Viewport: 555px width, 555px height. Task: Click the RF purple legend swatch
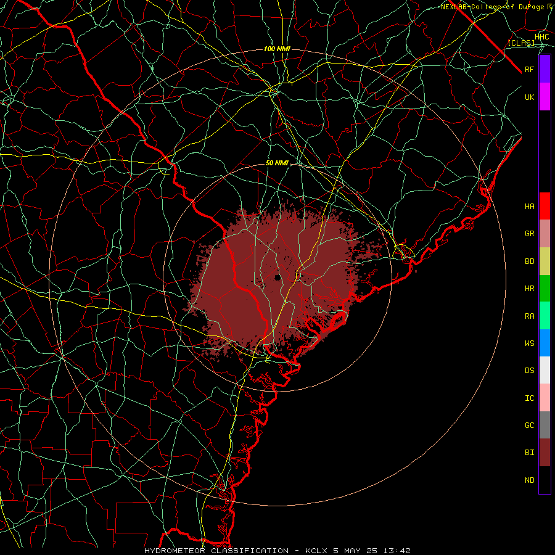[x=545, y=69]
